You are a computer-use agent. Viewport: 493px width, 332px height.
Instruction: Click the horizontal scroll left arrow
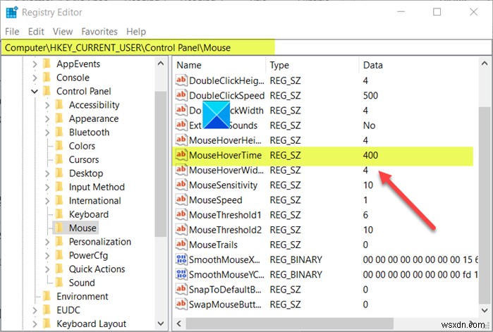[179, 324]
